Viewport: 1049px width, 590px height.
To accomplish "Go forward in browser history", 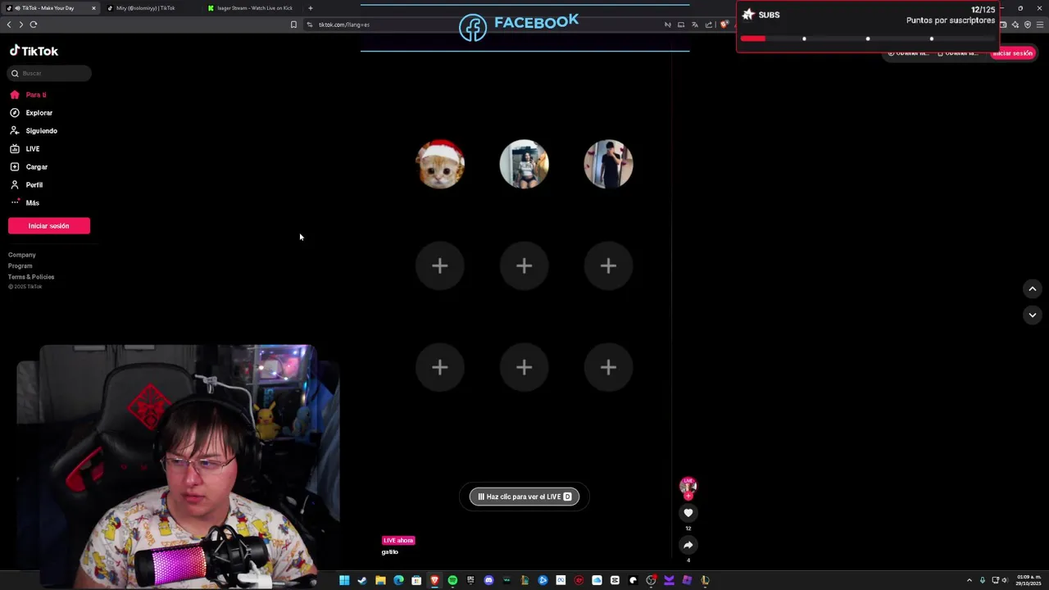I will [21, 25].
